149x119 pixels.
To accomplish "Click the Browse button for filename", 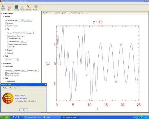I will 29,33.
